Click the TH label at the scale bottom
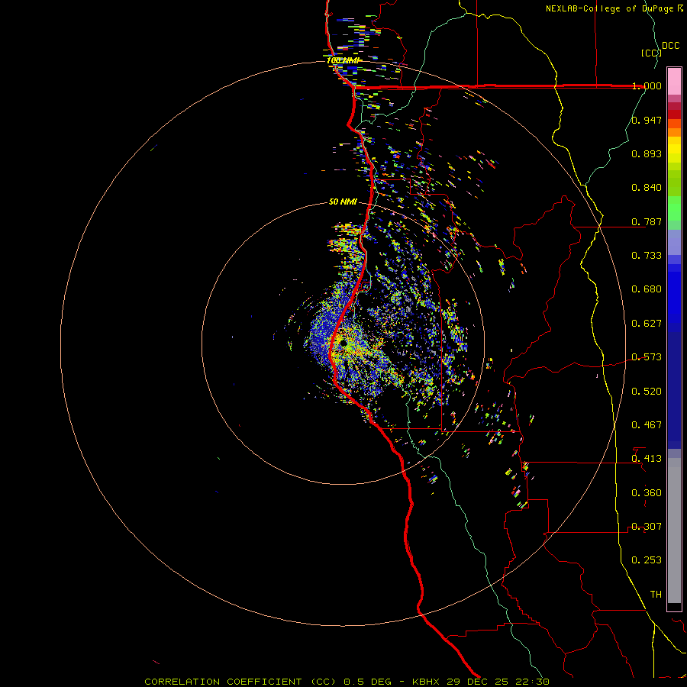Screen dimensions: 687x687 click(x=656, y=595)
